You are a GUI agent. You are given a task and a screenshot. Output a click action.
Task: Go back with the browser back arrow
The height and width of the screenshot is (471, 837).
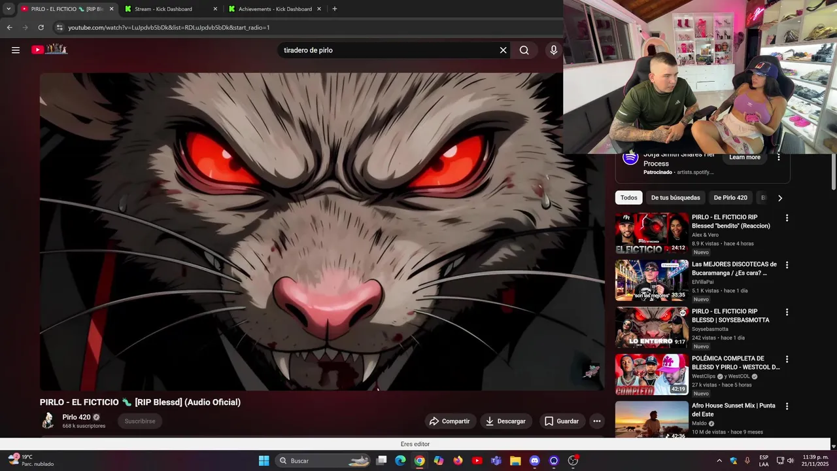tap(9, 27)
